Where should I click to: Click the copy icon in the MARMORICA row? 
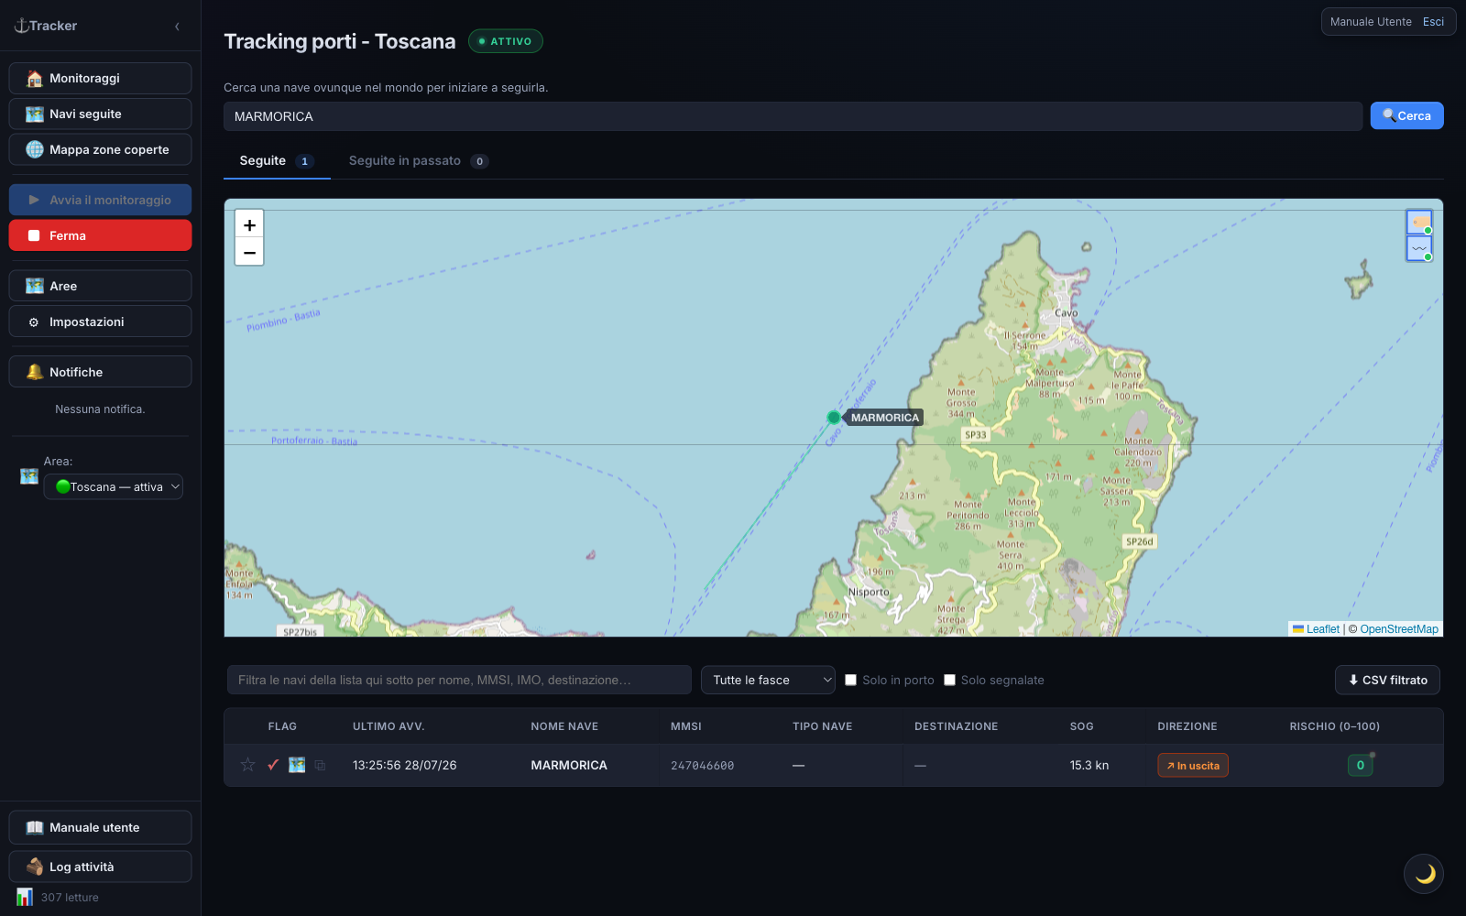click(x=320, y=765)
